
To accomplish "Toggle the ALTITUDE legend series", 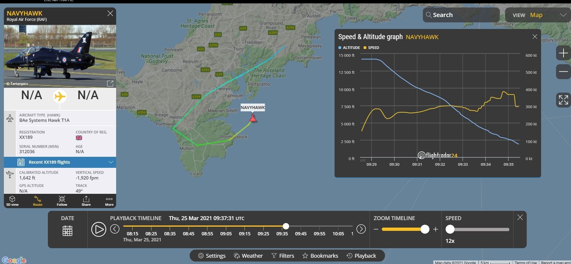I will [x=349, y=47].
